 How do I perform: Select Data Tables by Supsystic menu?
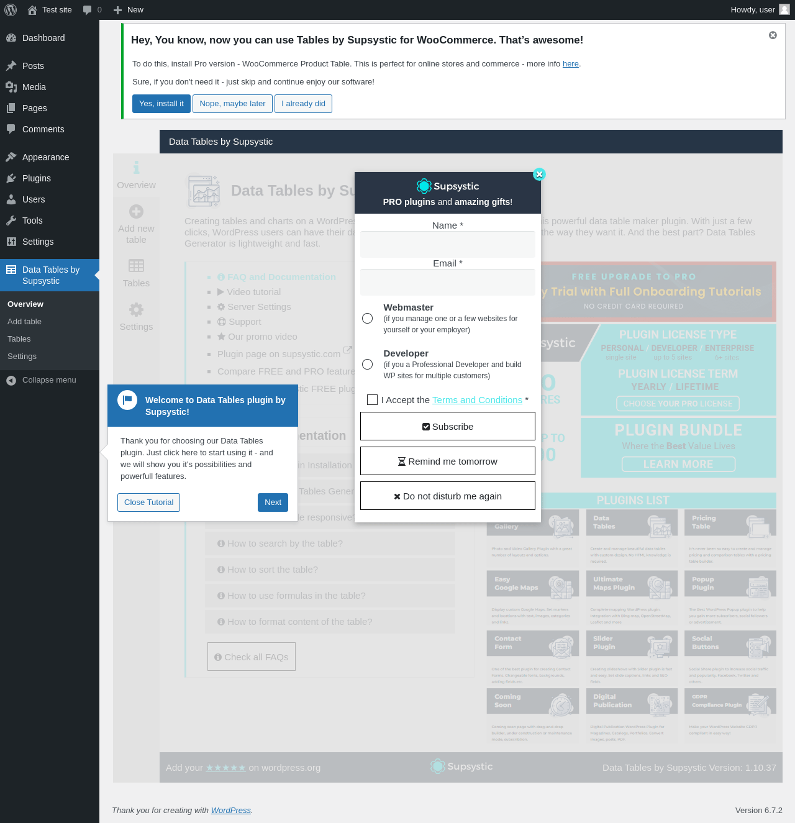point(50,275)
